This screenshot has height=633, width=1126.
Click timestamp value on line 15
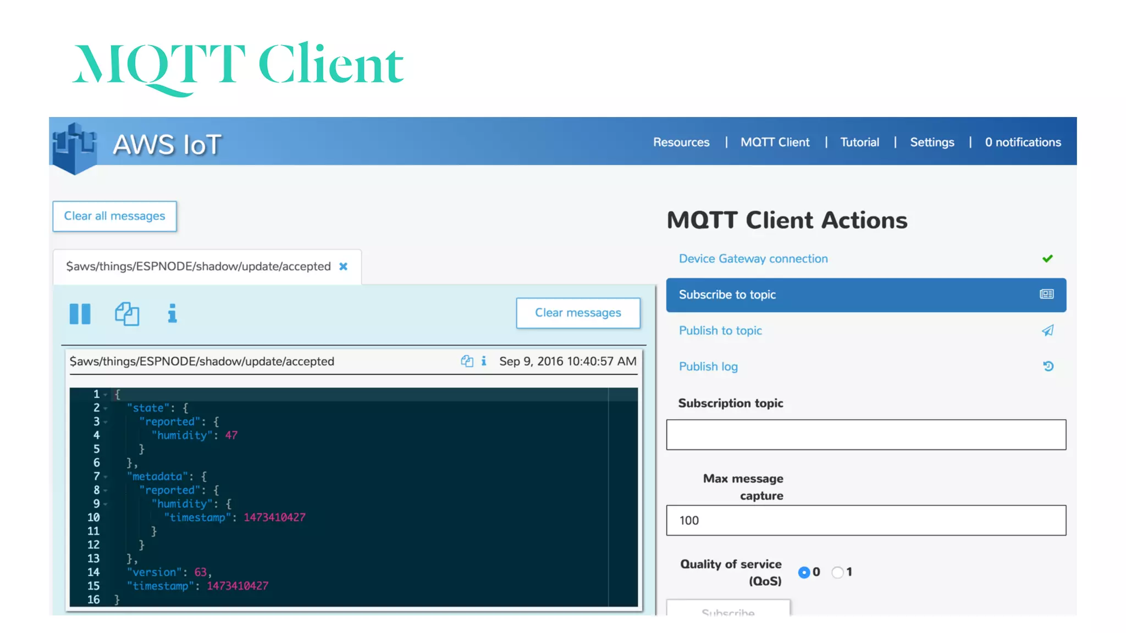[238, 586]
